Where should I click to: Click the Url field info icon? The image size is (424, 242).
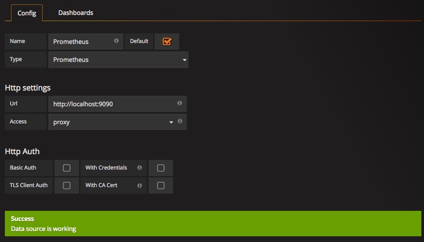coord(180,103)
